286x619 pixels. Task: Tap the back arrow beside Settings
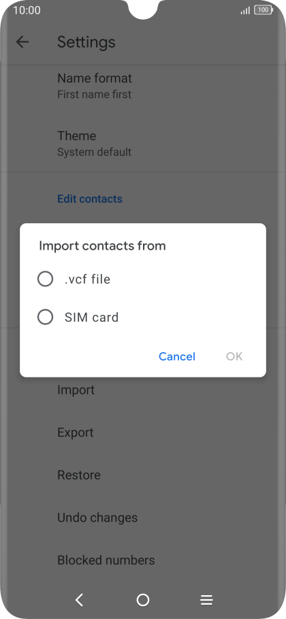(x=22, y=42)
